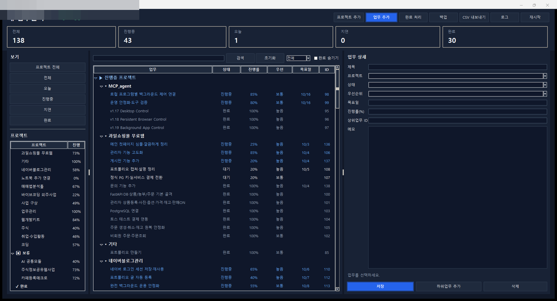
Task: Click the 지연 summary card
Action: point(388,37)
